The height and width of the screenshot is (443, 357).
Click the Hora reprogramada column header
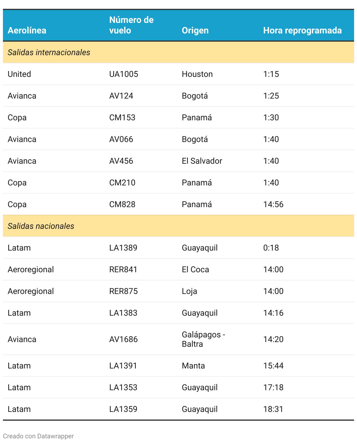point(302,31)
